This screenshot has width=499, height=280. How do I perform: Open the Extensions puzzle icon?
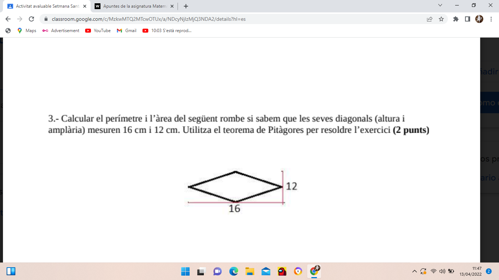pos(456,19)
